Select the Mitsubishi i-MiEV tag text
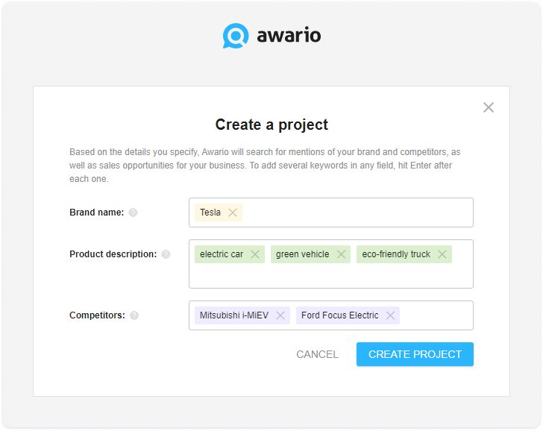Viewport: 543px width, 431px height. click(x=234, y=315)
